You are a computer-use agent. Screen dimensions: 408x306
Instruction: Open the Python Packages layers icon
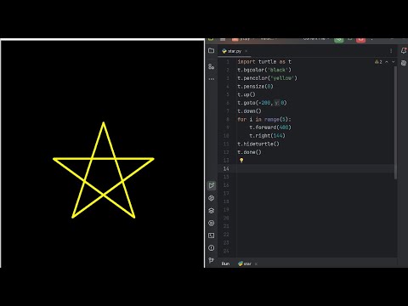211,211
